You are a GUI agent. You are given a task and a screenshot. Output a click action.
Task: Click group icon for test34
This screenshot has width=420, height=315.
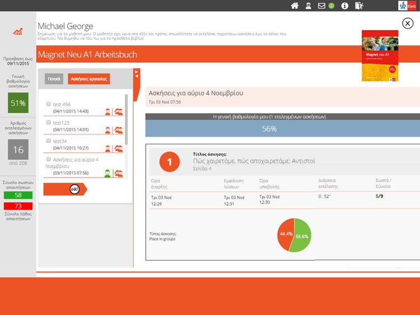coord(118,148)
